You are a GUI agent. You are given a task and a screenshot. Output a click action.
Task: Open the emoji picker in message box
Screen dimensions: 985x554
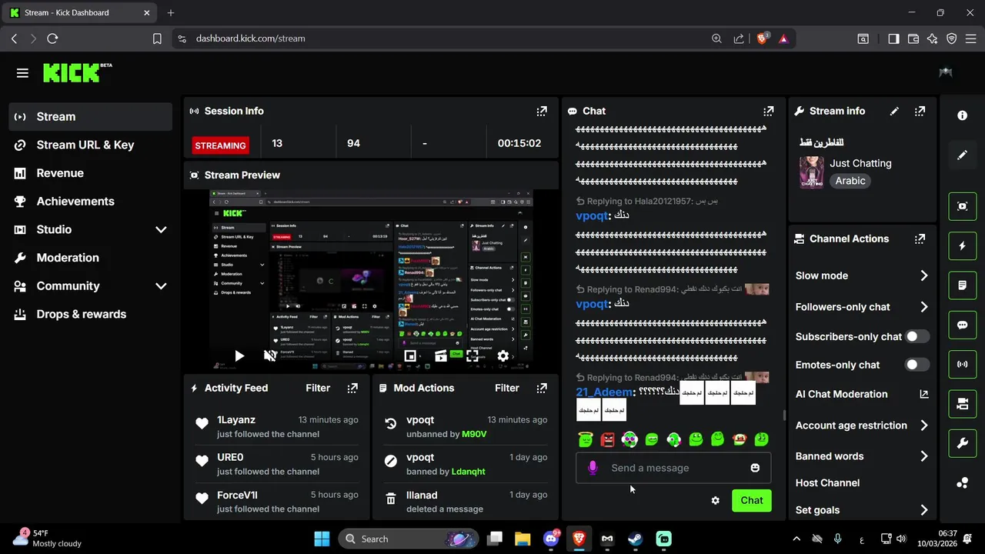(x=755, y=468)
